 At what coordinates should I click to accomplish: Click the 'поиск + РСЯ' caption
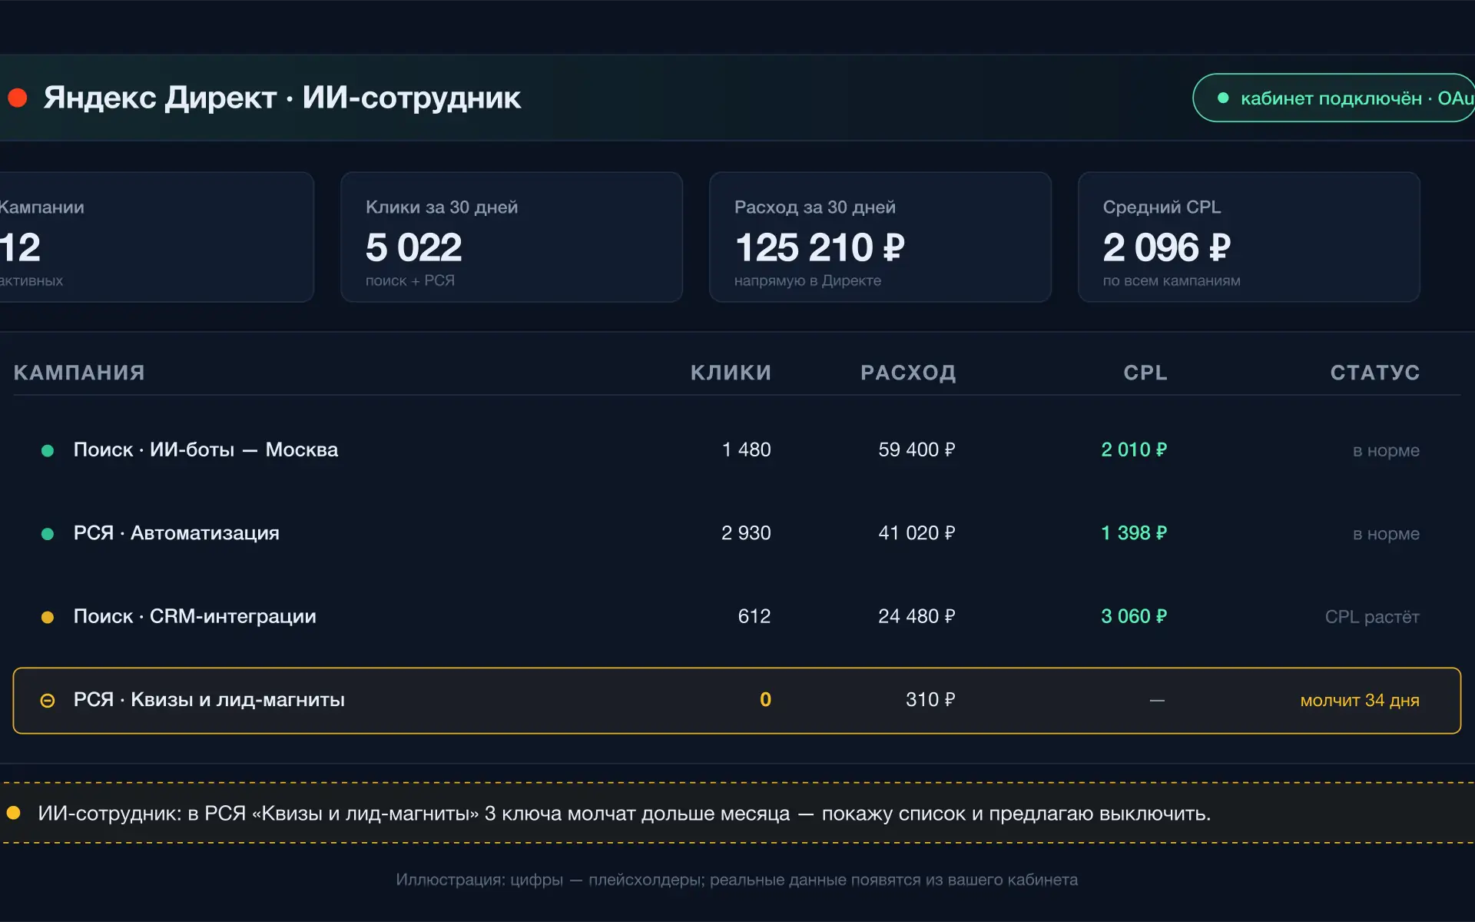[x=410, y=280]
